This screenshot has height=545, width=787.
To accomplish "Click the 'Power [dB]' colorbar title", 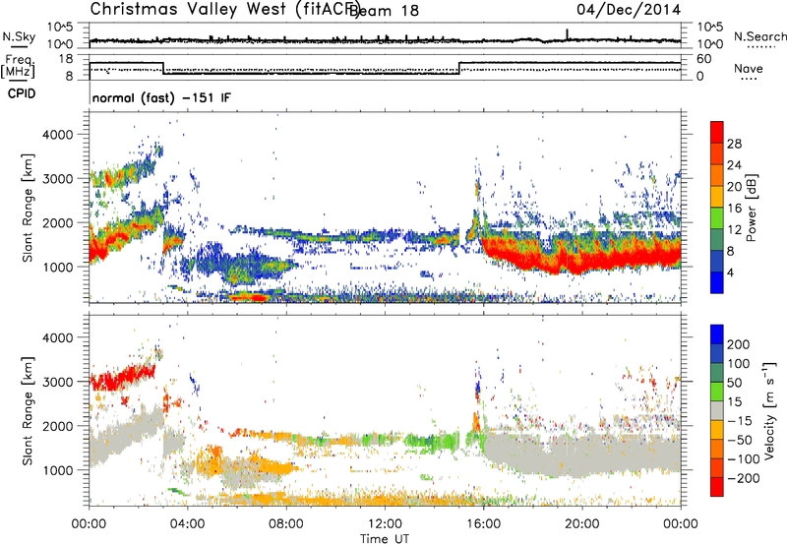I will (752, 208).
